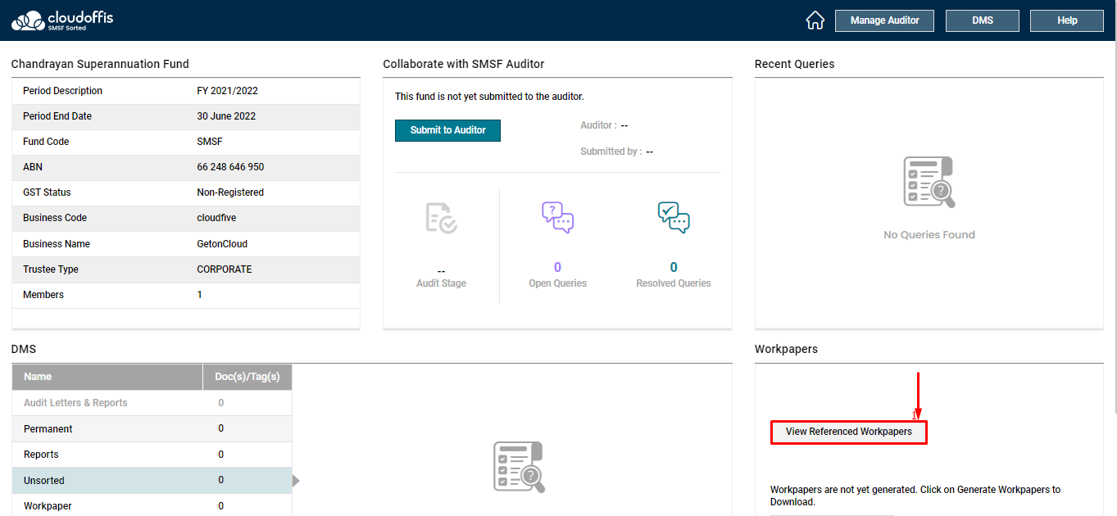Open the Help menu button
Image resolution: width=1117 pixels, height=516 pixels.
click(1067, 20)
